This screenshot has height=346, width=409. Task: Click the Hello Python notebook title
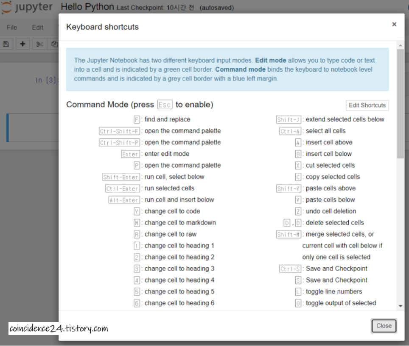tap(87, 7)
